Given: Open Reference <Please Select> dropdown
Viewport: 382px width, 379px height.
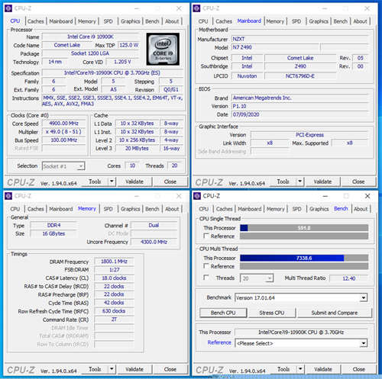Looking at the screenshot, I should point(364,343).
